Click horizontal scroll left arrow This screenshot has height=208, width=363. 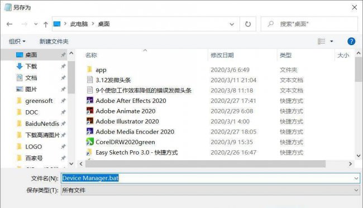81,164
